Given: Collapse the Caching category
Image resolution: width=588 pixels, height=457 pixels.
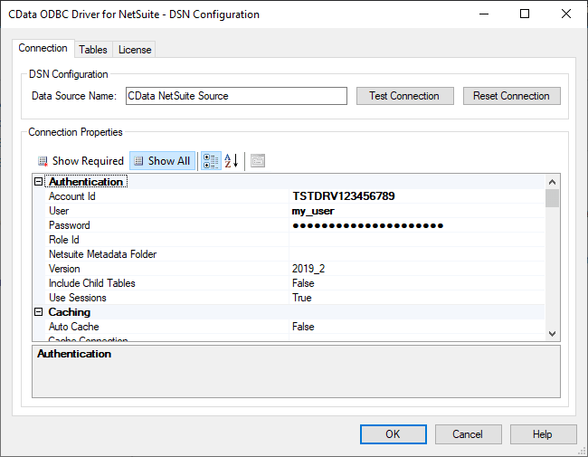Looking at the screenshot, I should [x=38, y=312].
